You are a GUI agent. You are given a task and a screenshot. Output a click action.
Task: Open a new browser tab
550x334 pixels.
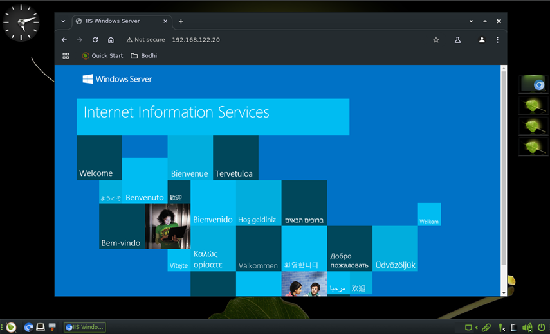[x=181, y=21]
